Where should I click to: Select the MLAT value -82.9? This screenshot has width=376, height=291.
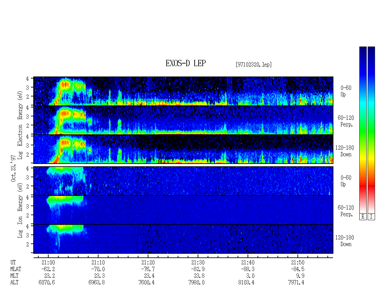(x=197, y=269)
